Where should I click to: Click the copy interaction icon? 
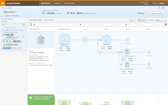tap(160, 8)
